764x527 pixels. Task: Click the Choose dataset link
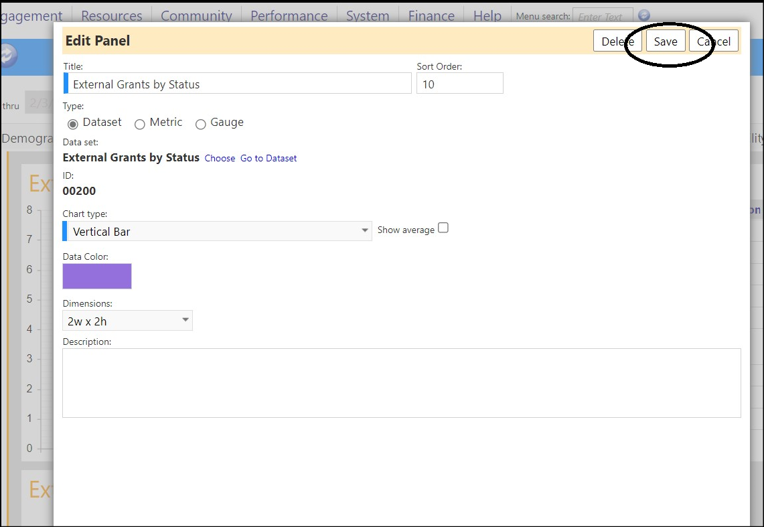(220, 158)
